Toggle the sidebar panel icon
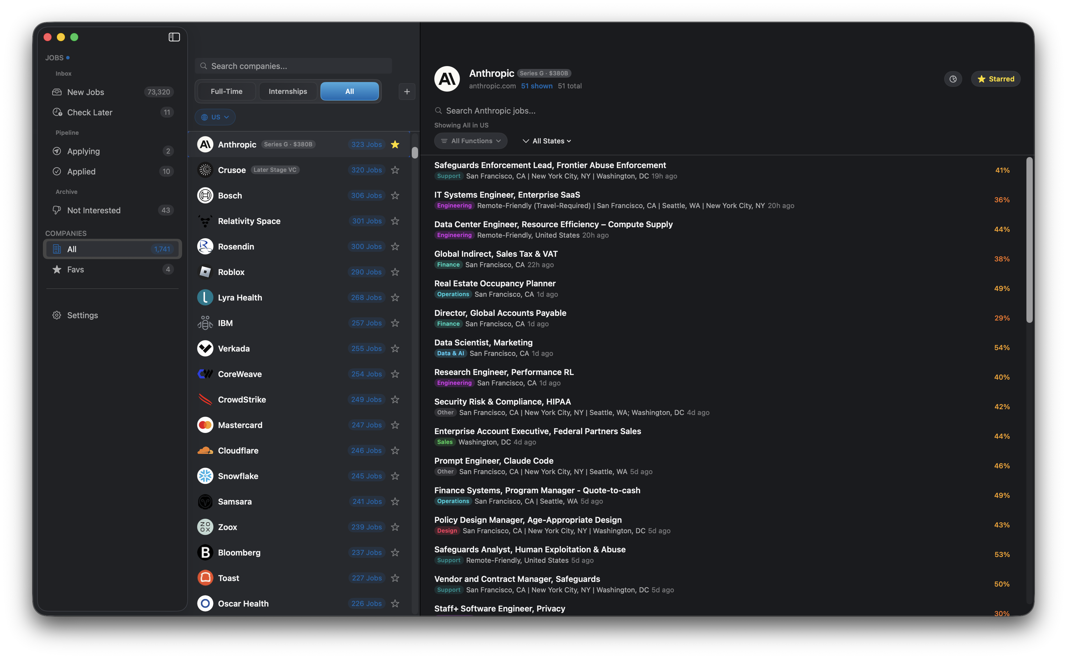This screenshot has height=659, width=1067. [x=174, y=37]
